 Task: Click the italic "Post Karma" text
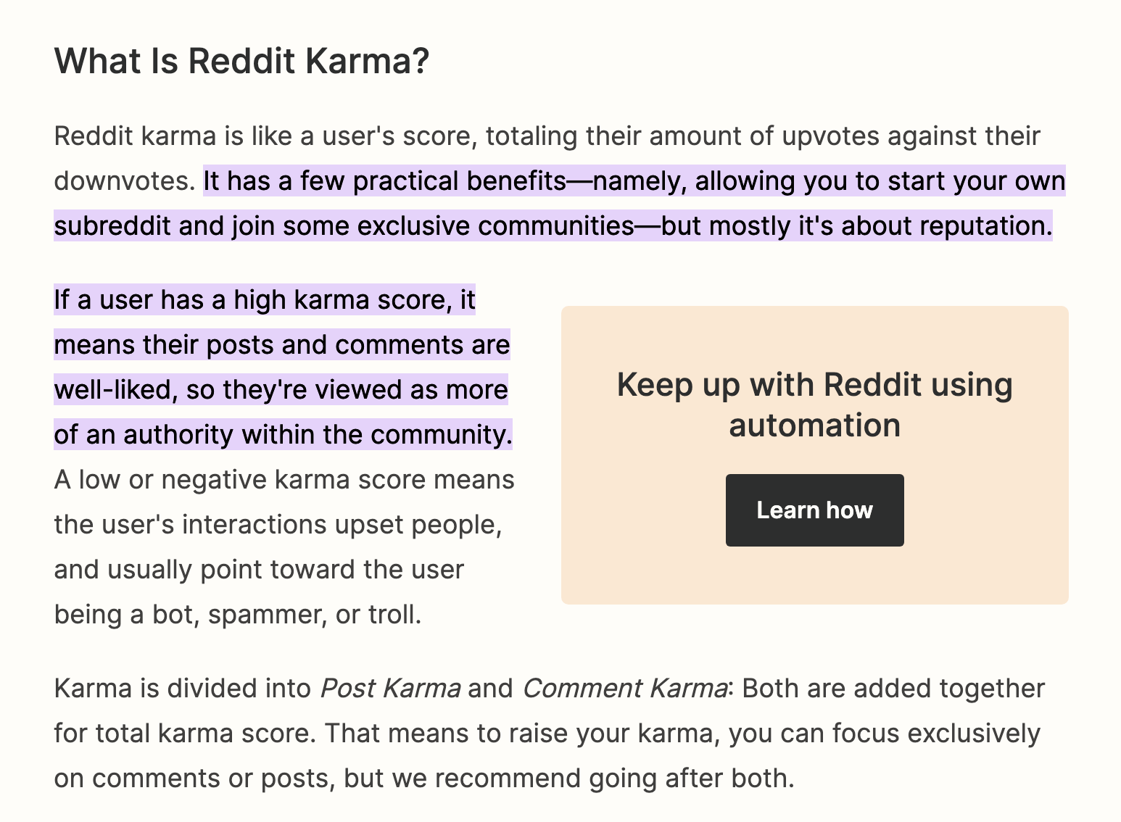(390, 688)
